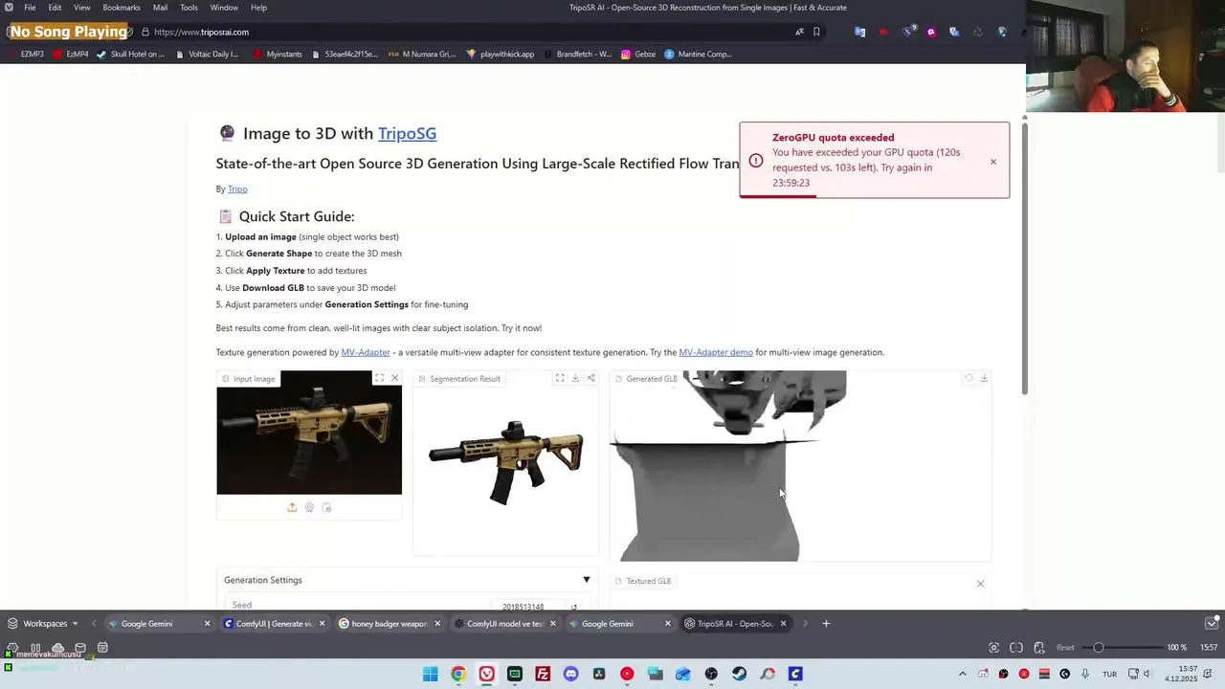Open a new tab with plus button
This screenshot has height=689, width=1225.
pyautogui.click(x=826, y=624)
